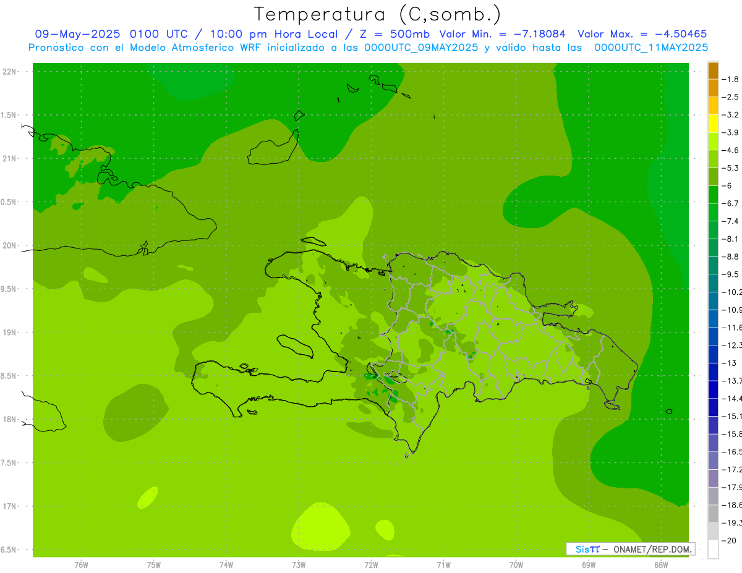Click the '-7.4' colorbar value
The height and width of the screenshot is (573, 742).
(731, 221)
